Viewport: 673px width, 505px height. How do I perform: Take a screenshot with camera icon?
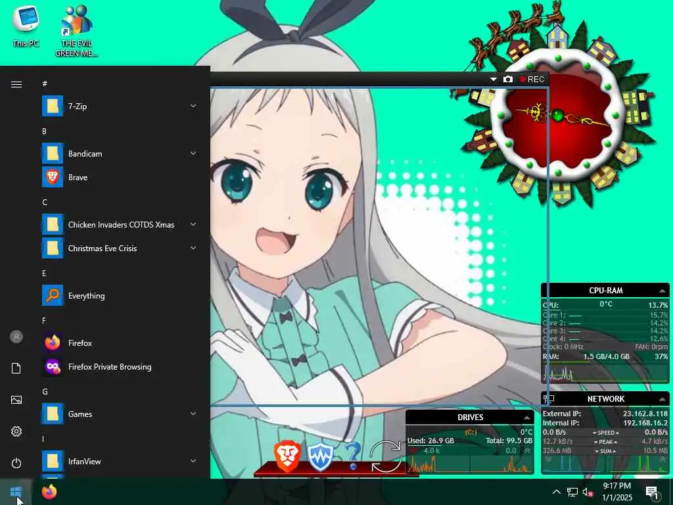pos(508,80)
